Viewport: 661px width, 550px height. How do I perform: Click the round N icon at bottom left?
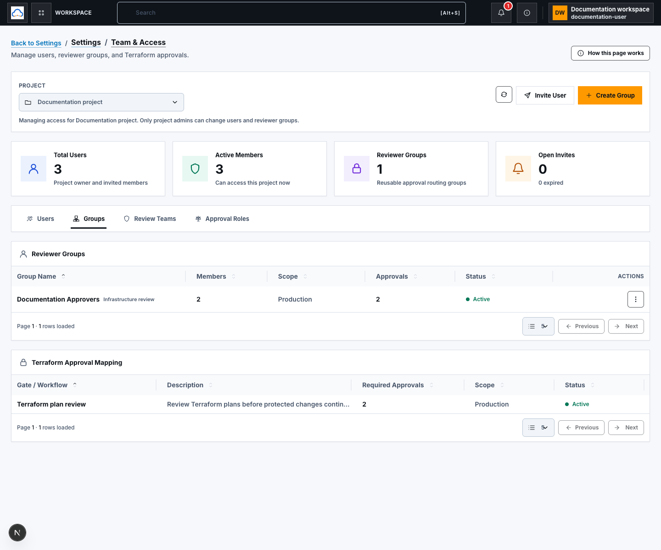tap(17, 533)
